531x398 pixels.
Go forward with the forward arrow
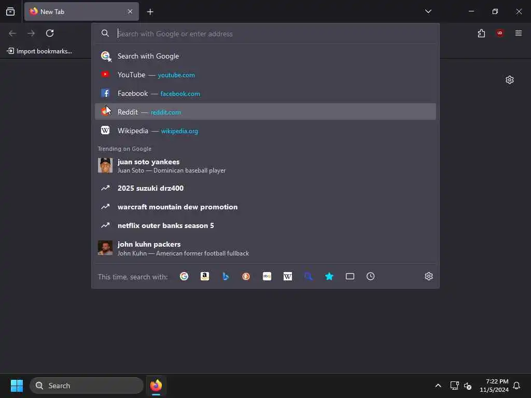pos(31,33)
